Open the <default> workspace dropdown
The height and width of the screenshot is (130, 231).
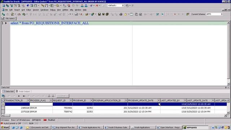123,5
